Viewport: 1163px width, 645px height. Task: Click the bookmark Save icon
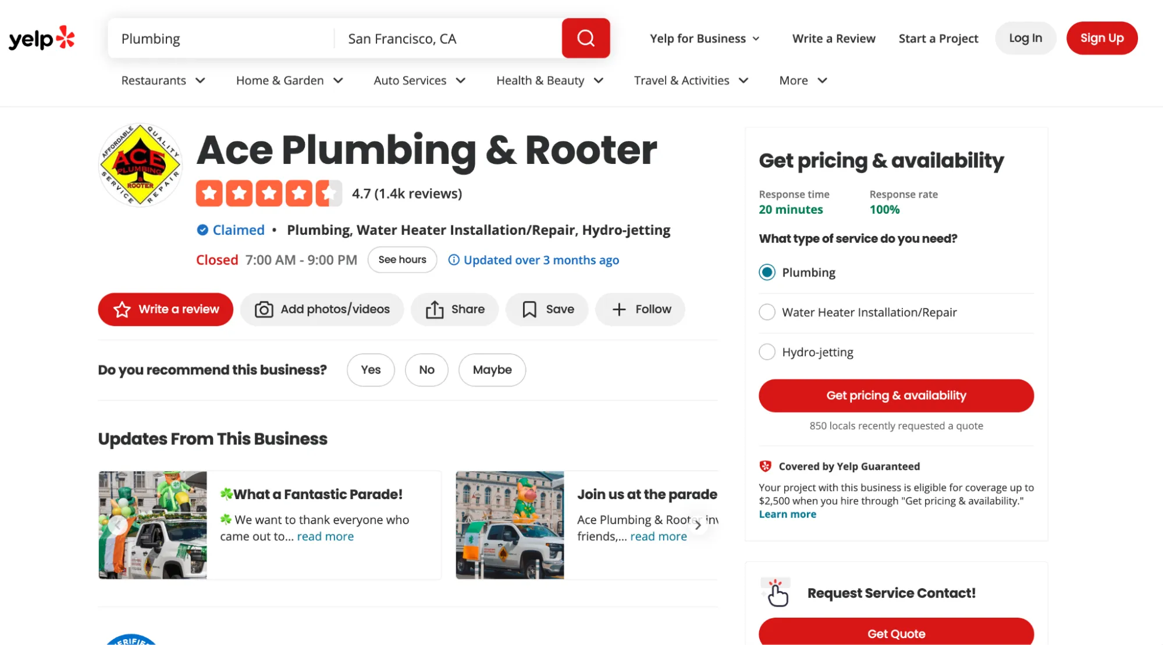coord(529,310)
